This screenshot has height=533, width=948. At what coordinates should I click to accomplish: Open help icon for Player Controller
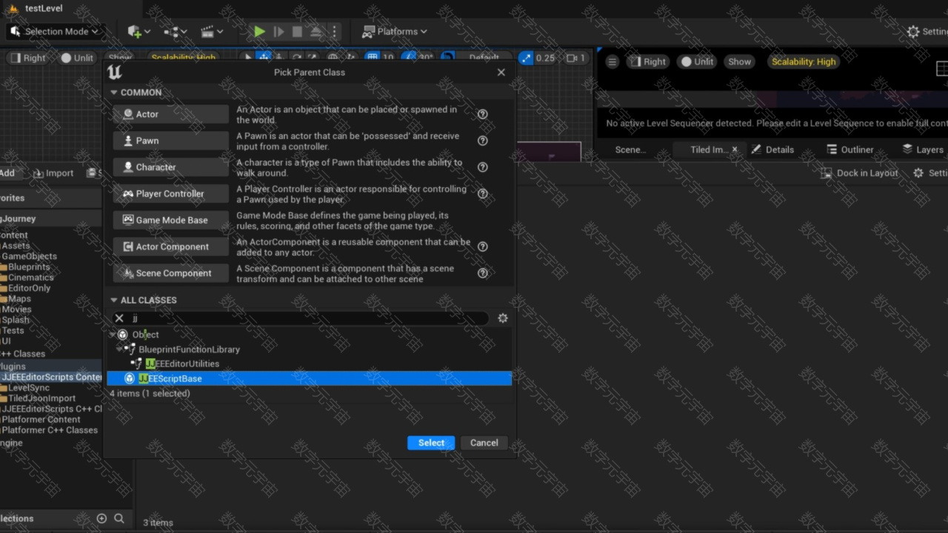click(x=482, y=194)
